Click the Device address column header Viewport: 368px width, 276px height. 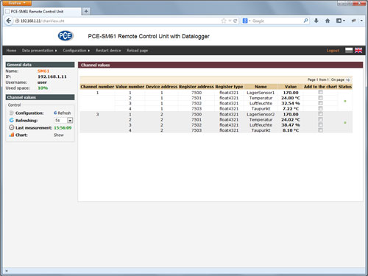pos(161,87)
